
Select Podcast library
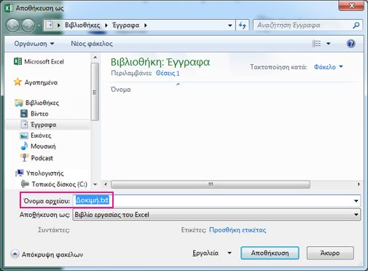point(42,158)
